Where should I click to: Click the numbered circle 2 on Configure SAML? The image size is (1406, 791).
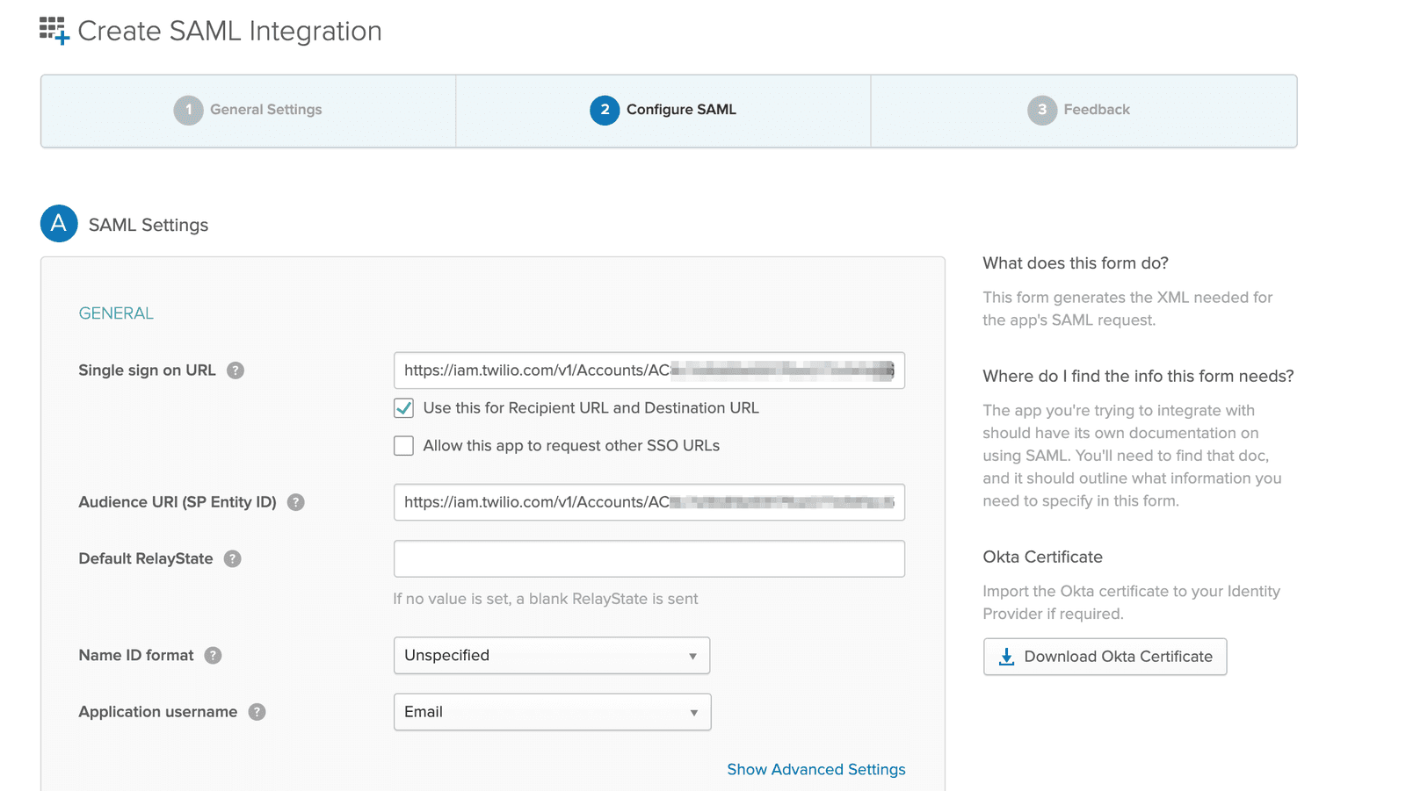click(x=605, y=110)
